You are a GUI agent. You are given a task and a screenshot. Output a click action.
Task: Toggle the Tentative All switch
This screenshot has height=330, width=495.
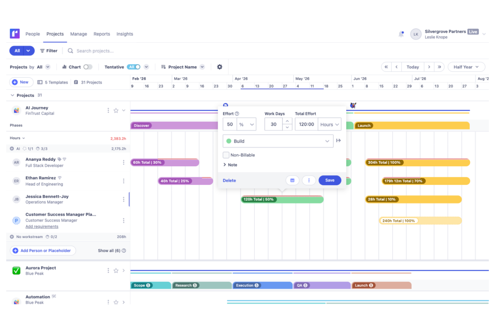point(134,67)
